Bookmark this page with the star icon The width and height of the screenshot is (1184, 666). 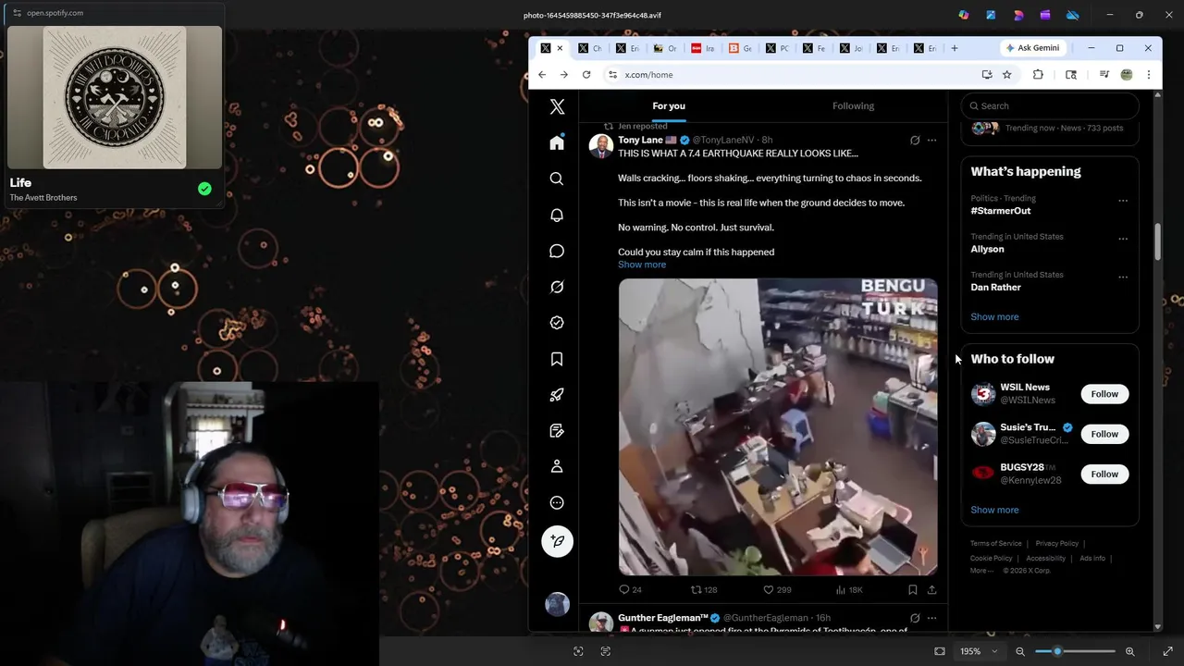pos(1006,75)
